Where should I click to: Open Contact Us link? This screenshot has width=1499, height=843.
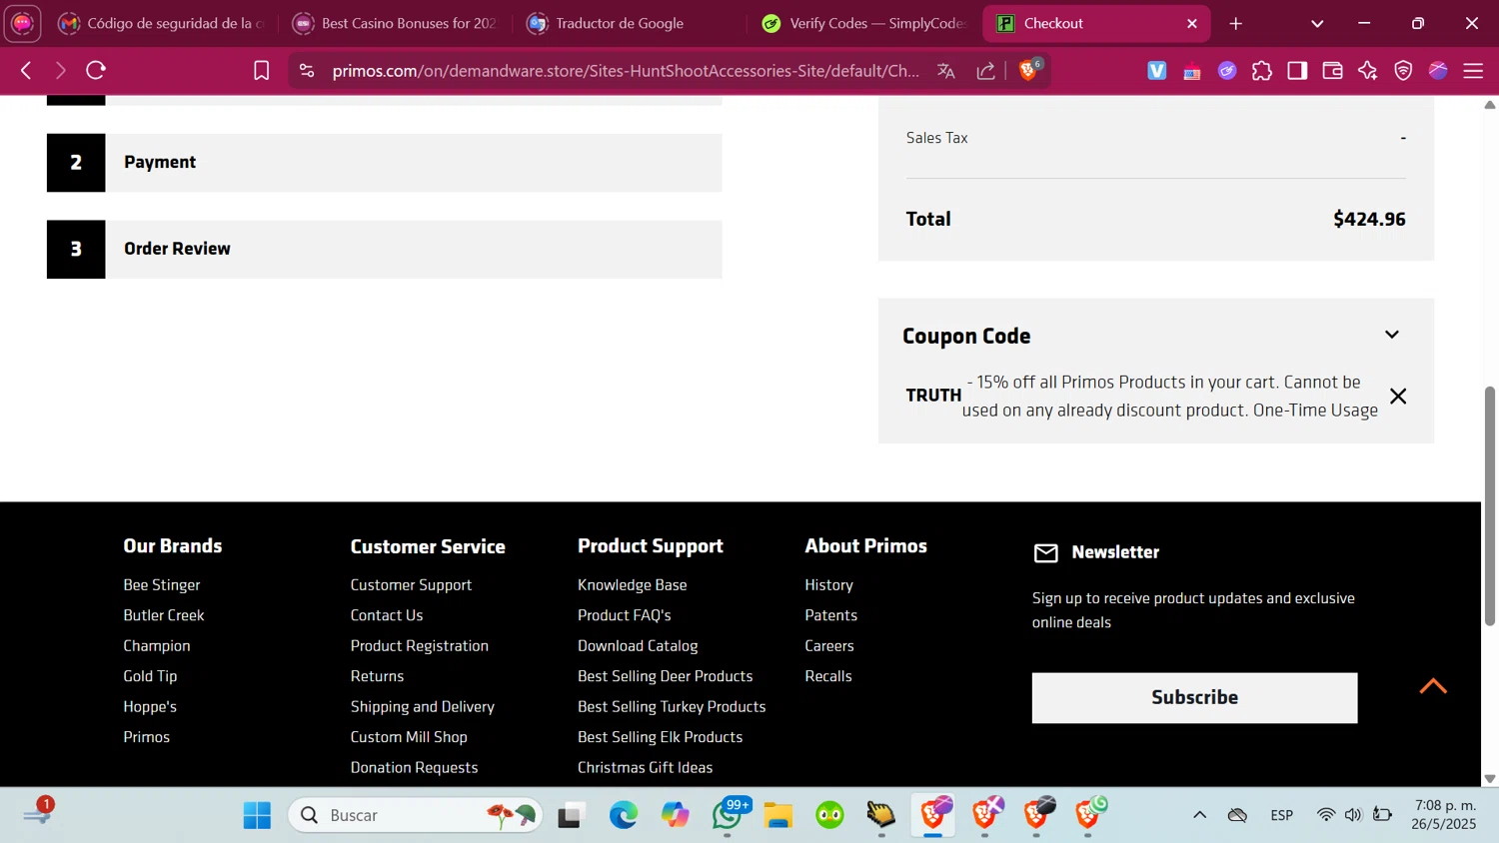[x=387, y=615]
